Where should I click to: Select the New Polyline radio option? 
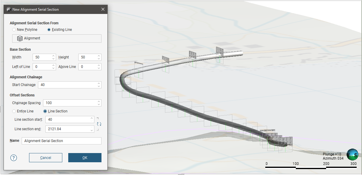(x=14, y=30)
